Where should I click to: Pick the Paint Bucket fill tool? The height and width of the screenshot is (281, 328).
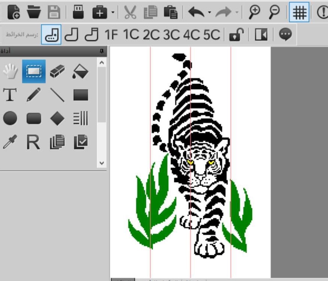[80, 71]
